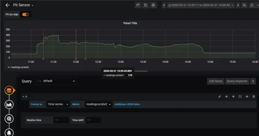The image size is (259, 136).
Task: Click the x-axis label 13:00
Action: [120, 62]
